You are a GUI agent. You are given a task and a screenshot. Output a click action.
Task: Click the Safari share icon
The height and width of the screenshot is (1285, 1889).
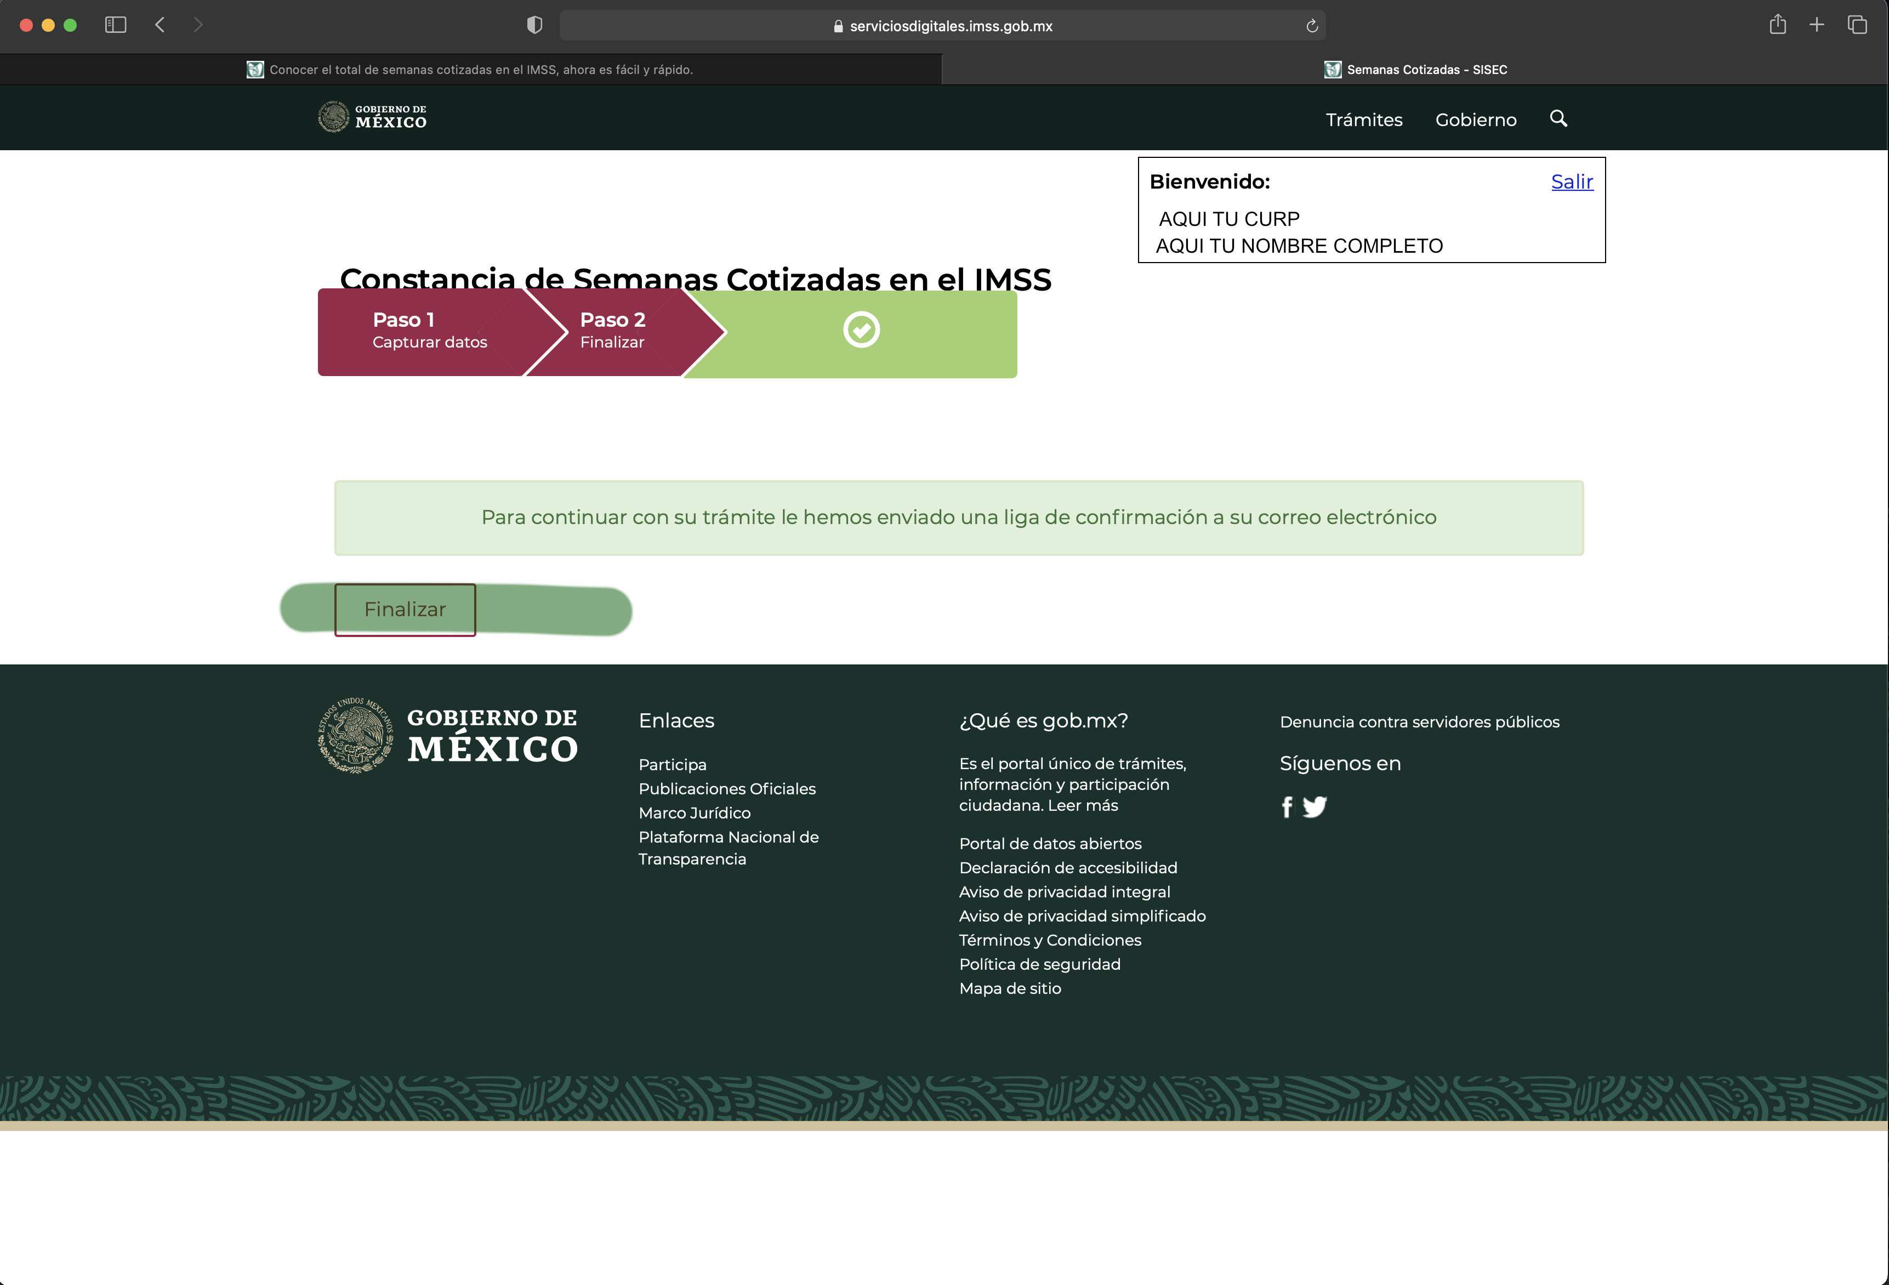tap(1778, 25)
